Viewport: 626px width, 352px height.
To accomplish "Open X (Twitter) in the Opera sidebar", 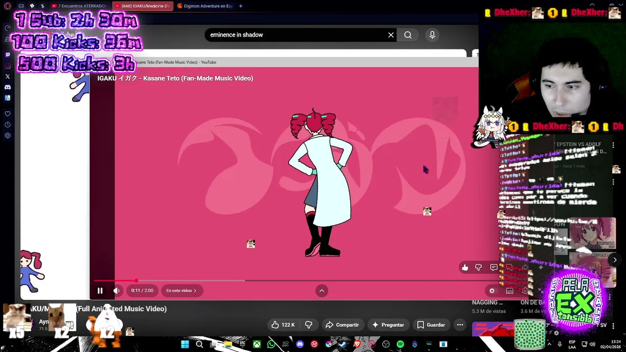I will (7, 76).
